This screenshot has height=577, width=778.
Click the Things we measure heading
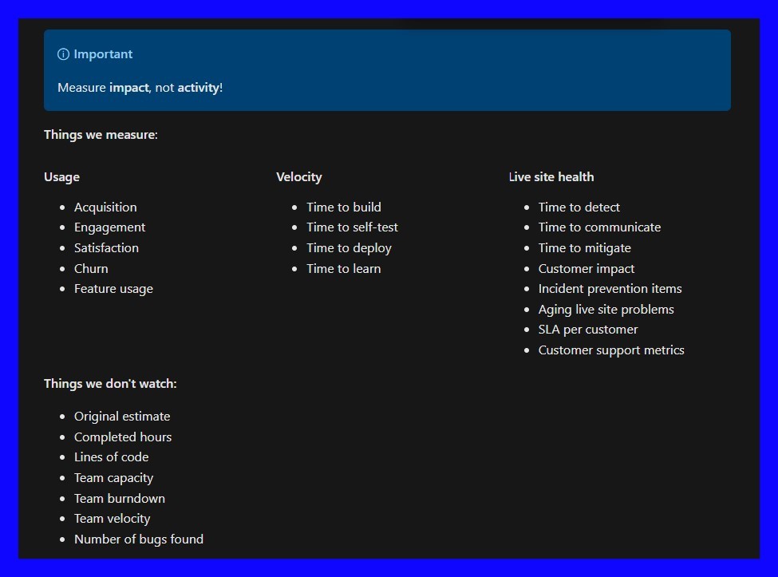point(101,135)
